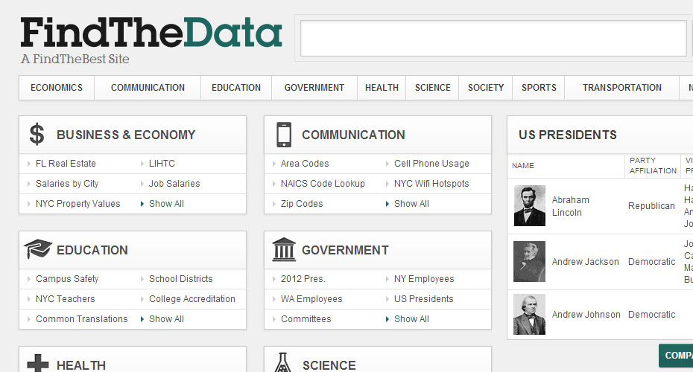This screenshot has height=372, width=693.
Task: Click the graduation cap Education icon
Action: point(37,250)
